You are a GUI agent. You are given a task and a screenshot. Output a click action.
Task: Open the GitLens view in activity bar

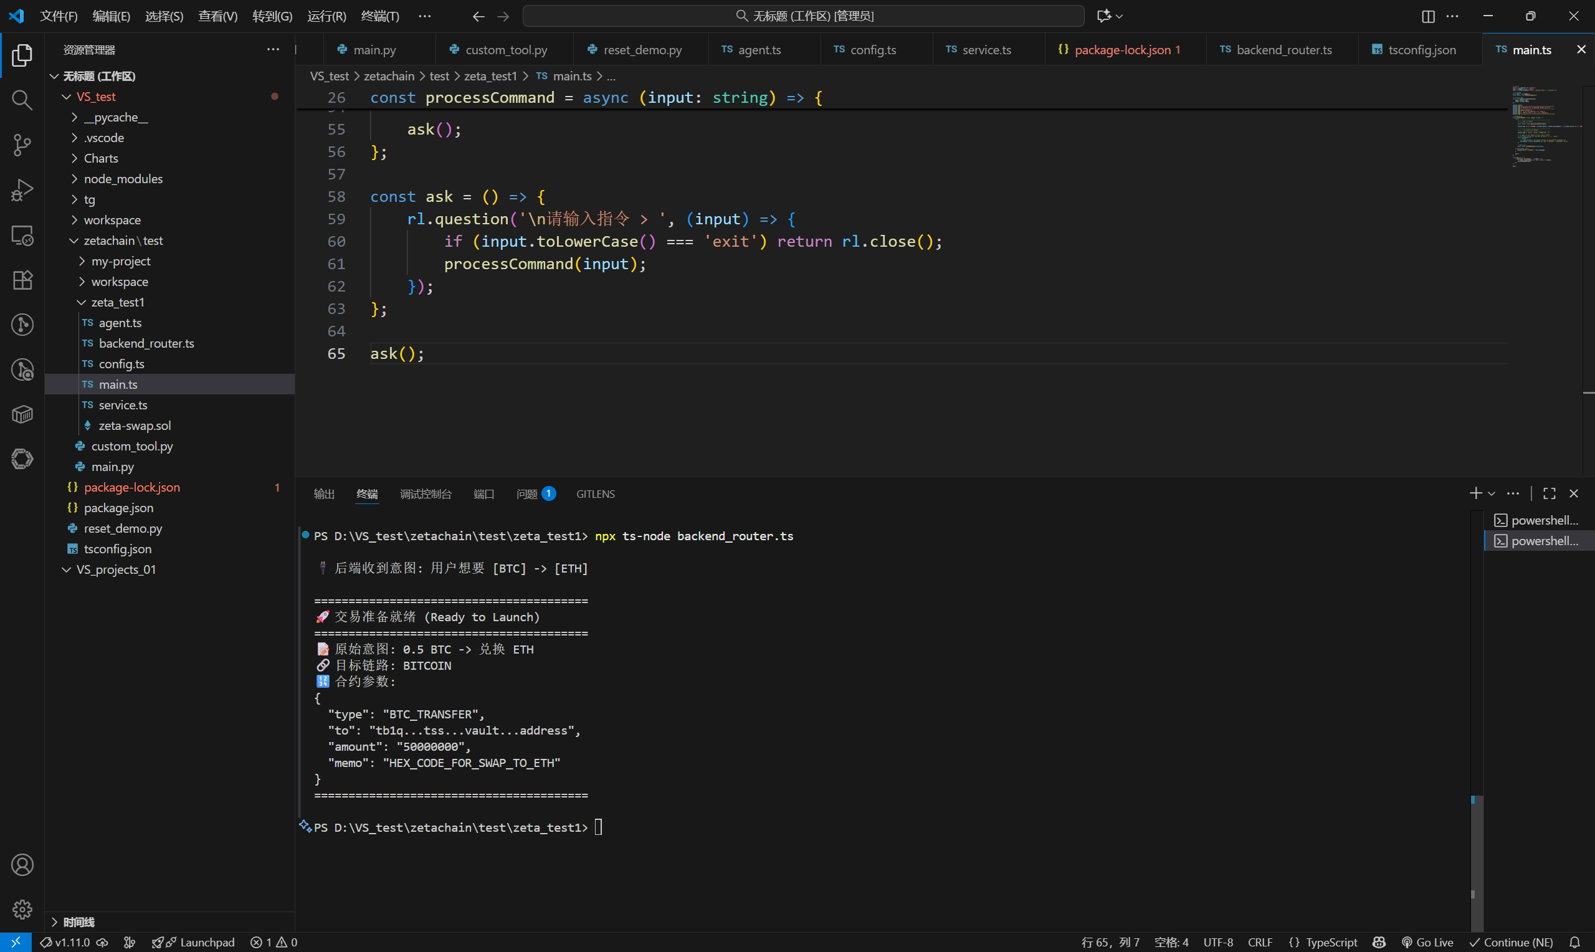(22, 325)
